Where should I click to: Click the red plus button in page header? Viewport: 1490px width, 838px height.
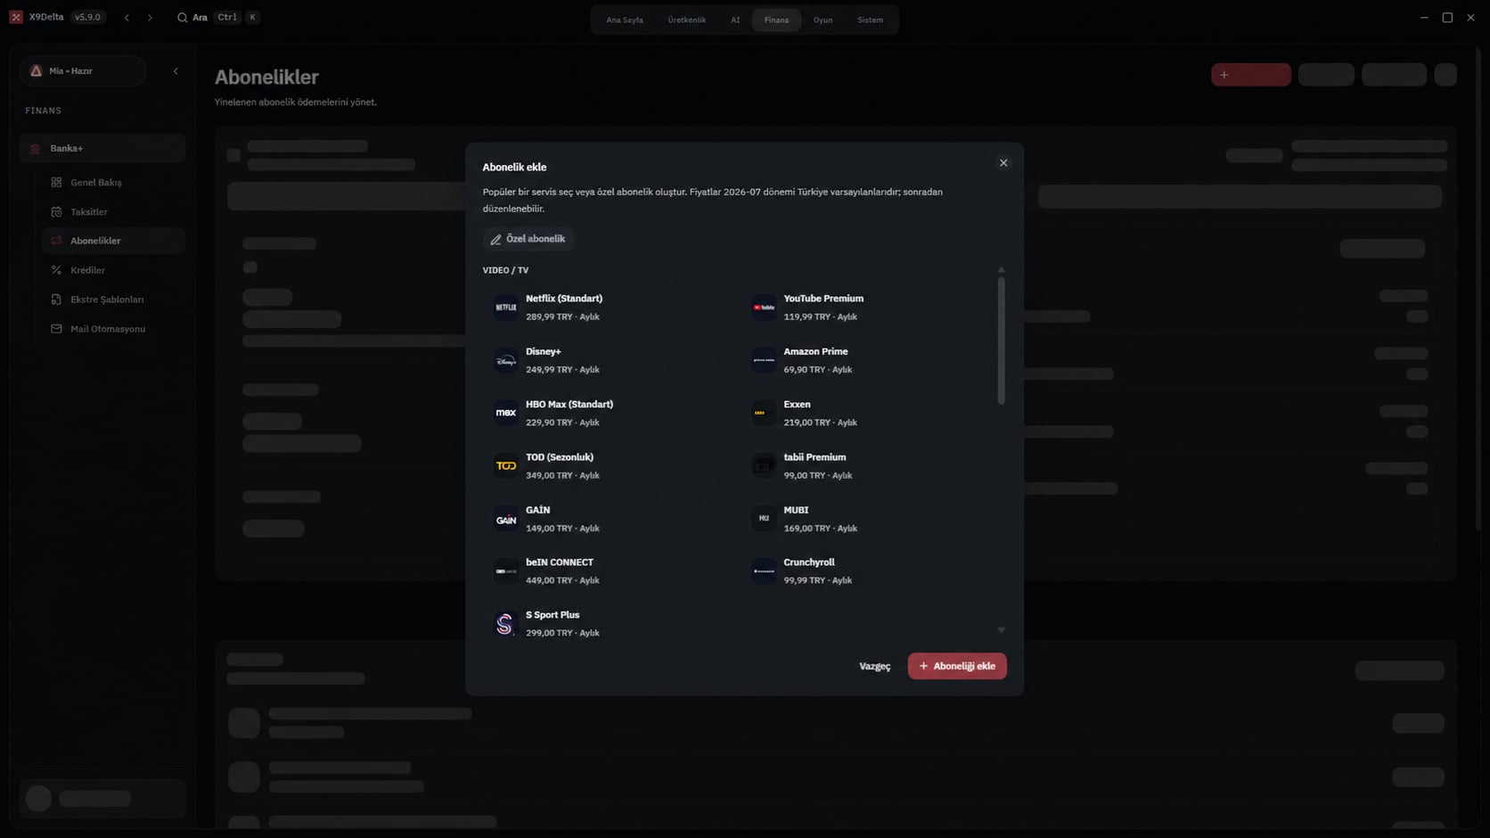[x=1250, y=75]
